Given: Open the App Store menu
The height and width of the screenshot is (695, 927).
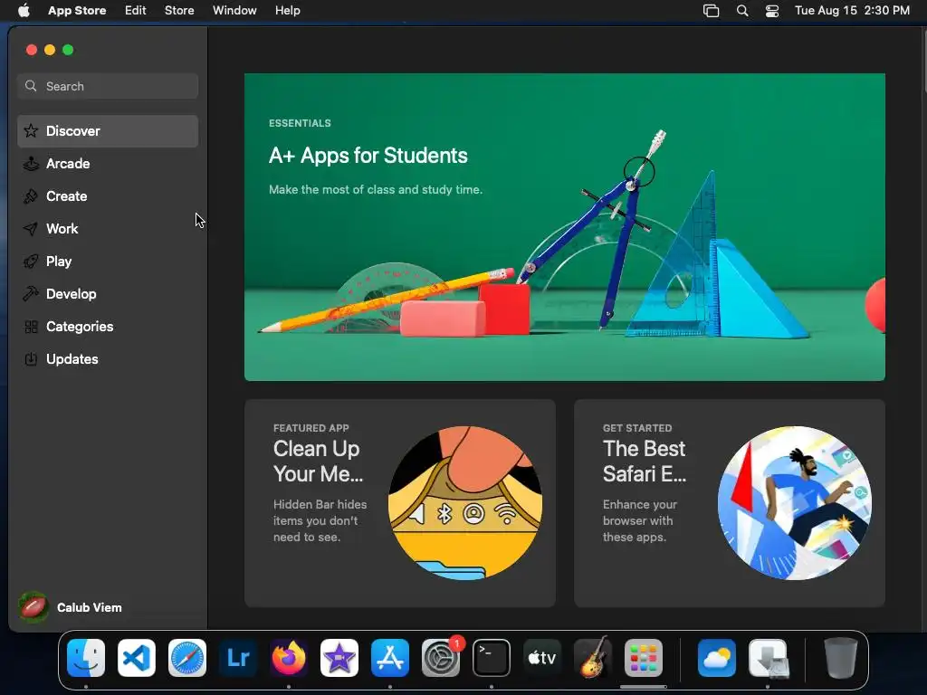Looking at the screenshot, I should coord(77,11).
